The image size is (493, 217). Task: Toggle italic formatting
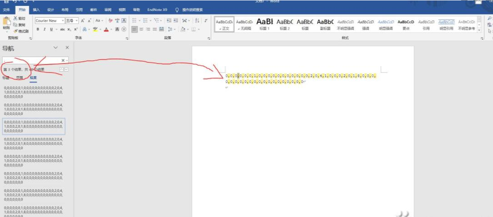tap(44, 29)
